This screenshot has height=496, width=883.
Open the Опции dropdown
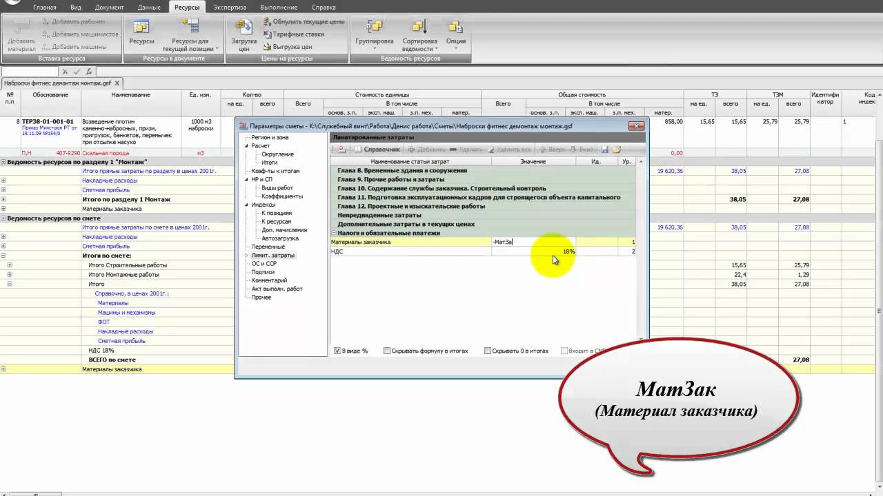(455, 35)
